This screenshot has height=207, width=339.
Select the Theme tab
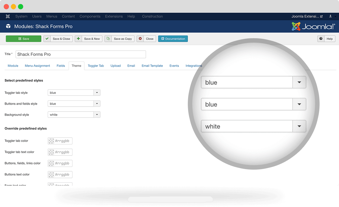point(77,66)
